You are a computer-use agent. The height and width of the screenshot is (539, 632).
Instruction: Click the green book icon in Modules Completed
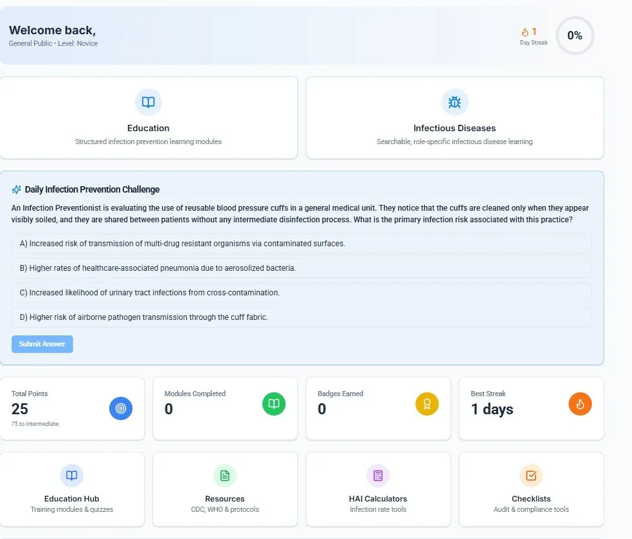click(x=274, y=404)
